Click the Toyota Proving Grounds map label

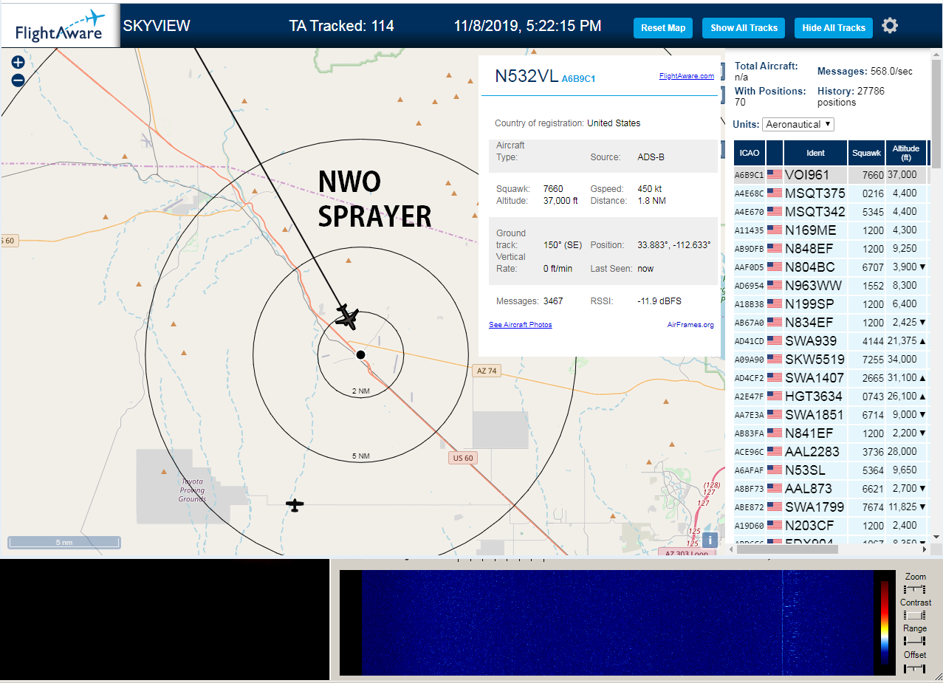(192, 490)
